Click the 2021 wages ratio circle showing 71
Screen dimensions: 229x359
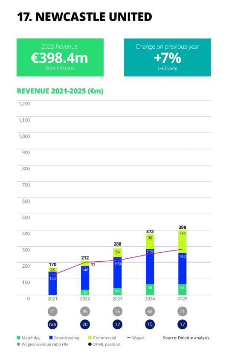click(x=52, y=311)
